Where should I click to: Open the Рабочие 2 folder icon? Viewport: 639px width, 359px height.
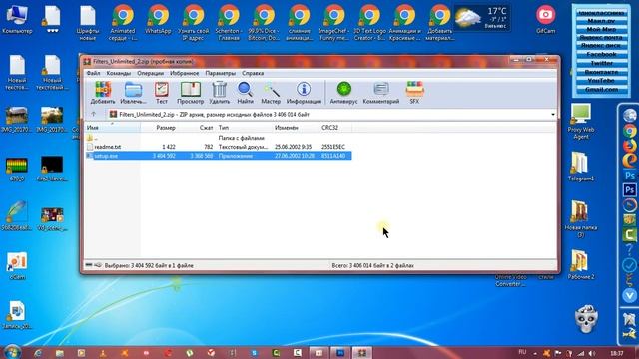pyautogui.click(x=581, y=264)
